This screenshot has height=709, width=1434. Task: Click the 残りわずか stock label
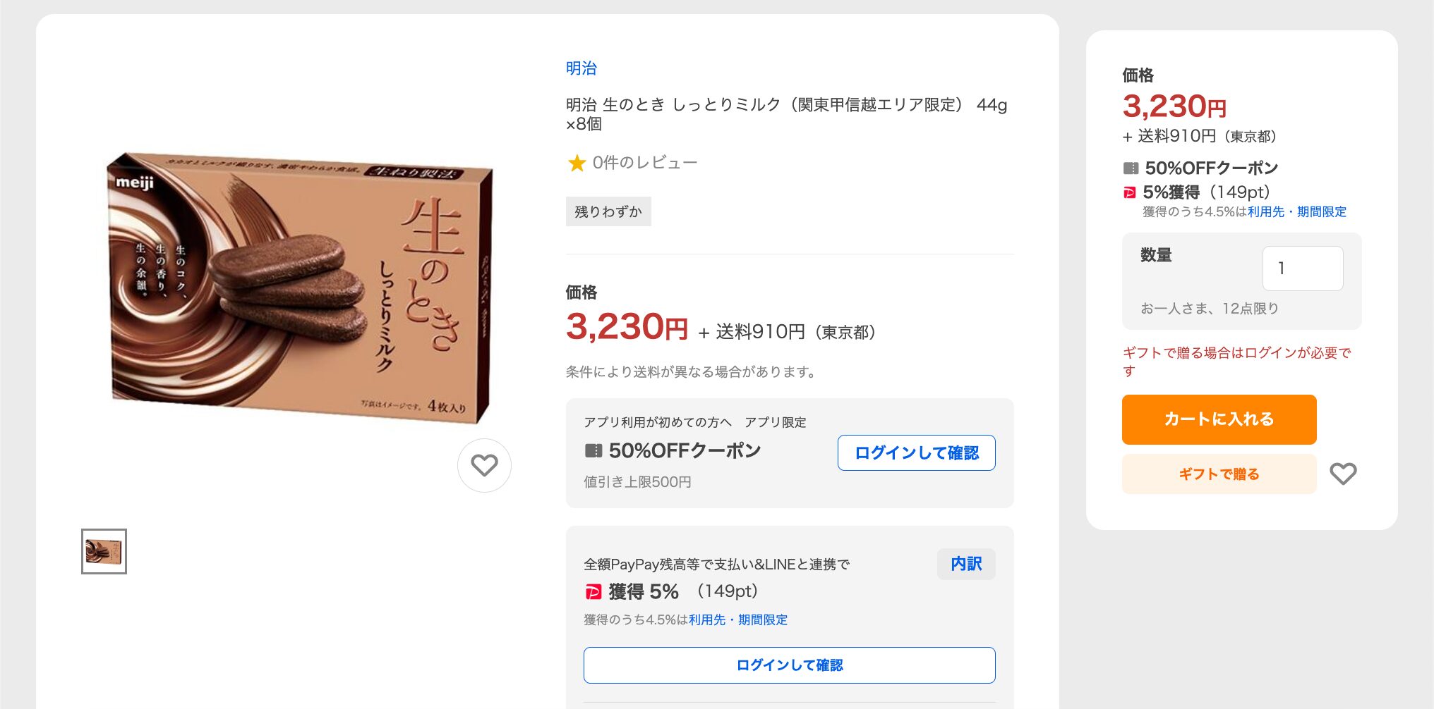pos(608,211)
